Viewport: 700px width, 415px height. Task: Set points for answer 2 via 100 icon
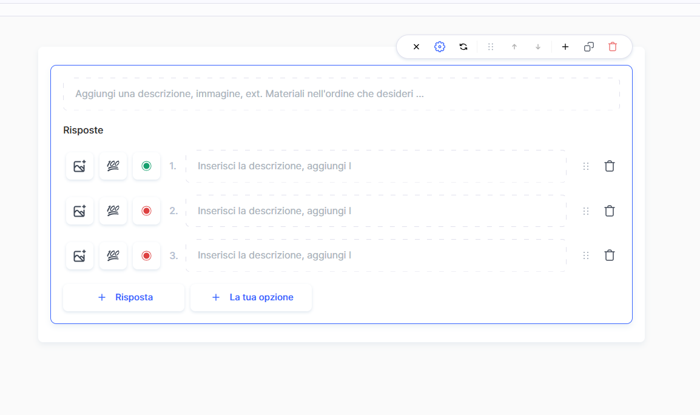[113, 211]
